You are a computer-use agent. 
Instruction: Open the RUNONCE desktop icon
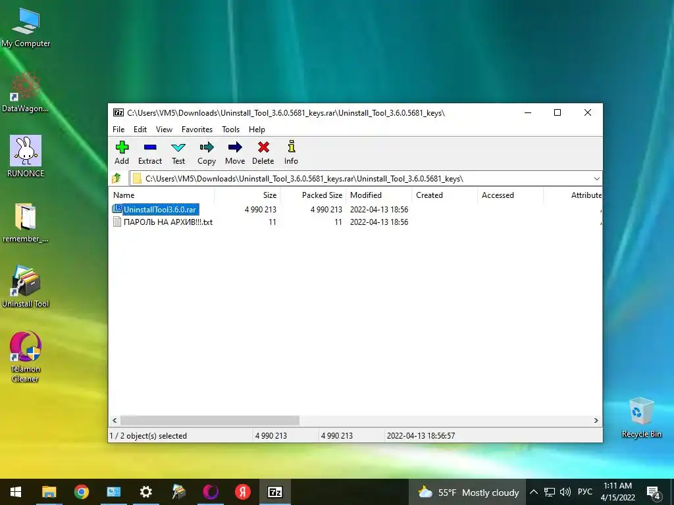point(26,156)
